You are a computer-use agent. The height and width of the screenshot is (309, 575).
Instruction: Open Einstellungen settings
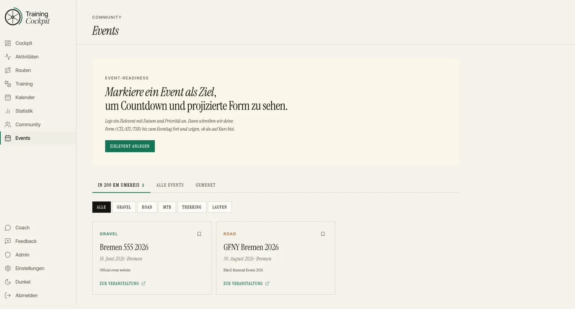pos(38,268)
